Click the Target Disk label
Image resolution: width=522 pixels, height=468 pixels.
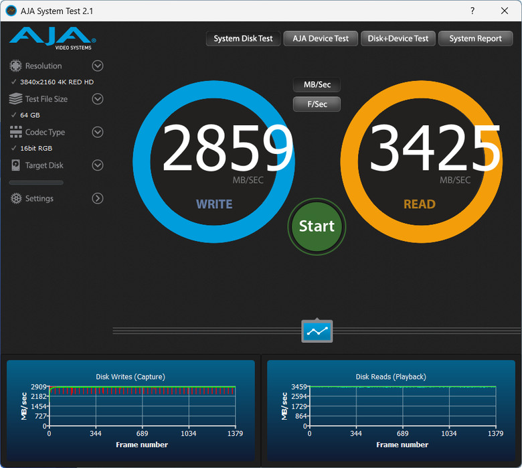[x=44, y=165]
